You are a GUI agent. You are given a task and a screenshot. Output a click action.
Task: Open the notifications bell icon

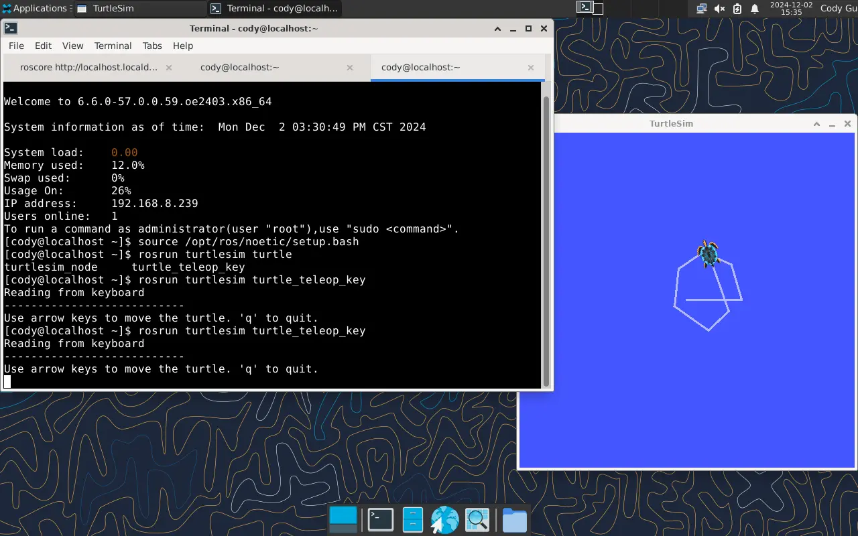coord(755,9)
